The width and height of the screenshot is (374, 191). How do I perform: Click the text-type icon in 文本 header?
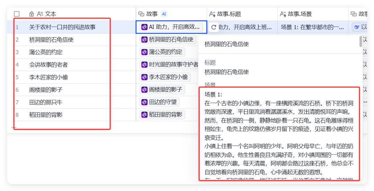click(40, 14)
